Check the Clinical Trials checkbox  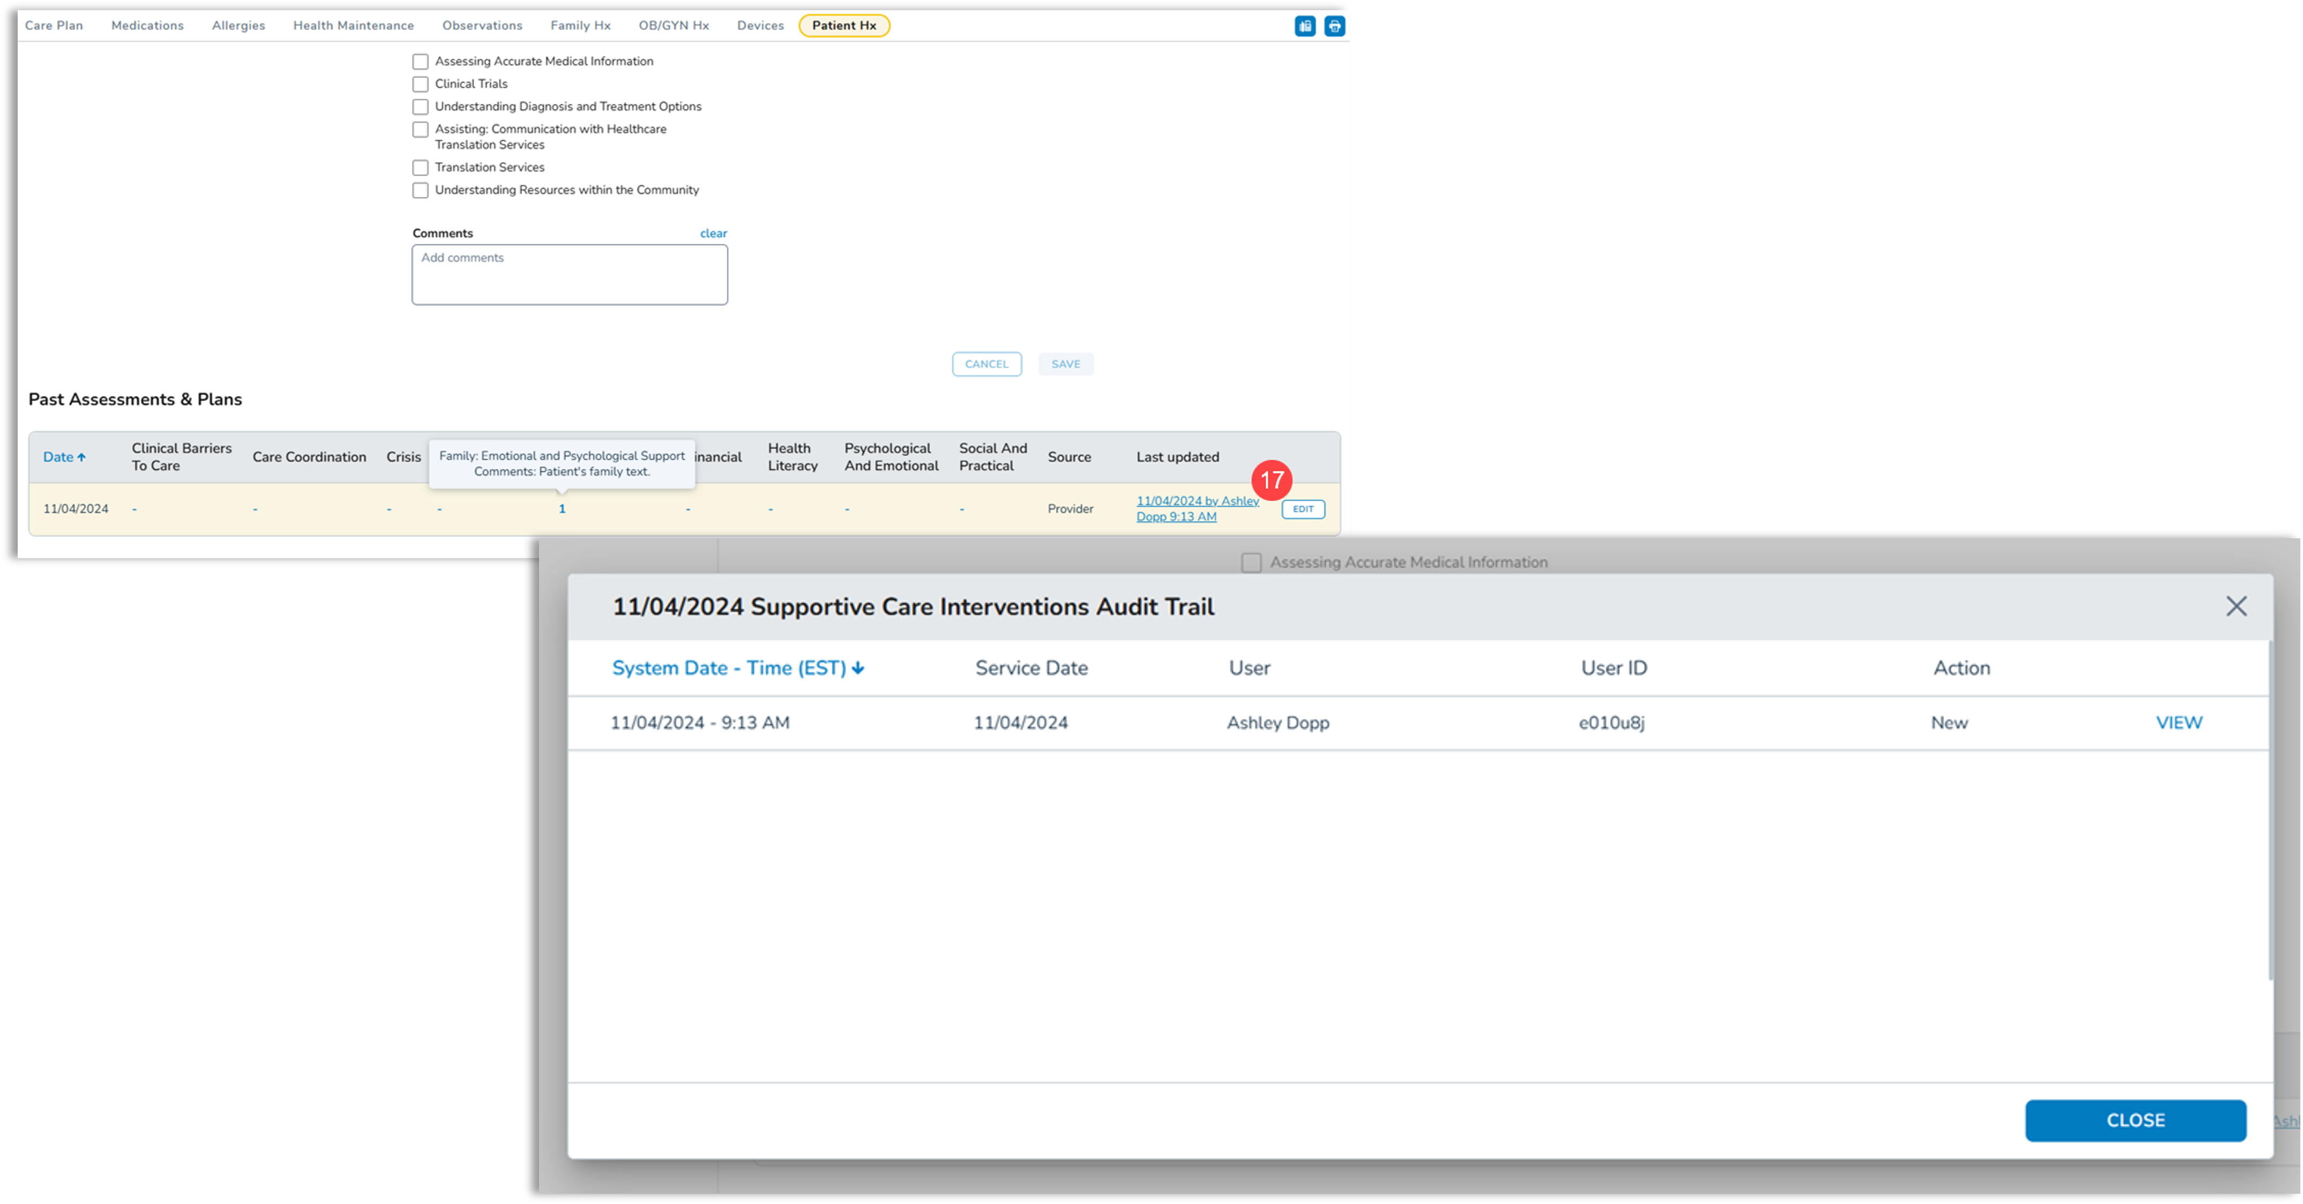420,84
